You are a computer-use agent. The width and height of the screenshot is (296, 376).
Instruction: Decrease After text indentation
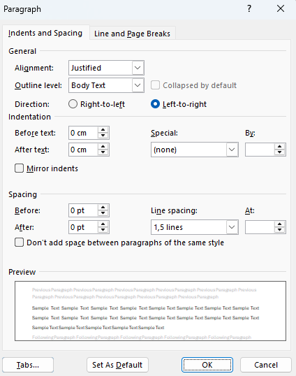click(103, 152)
